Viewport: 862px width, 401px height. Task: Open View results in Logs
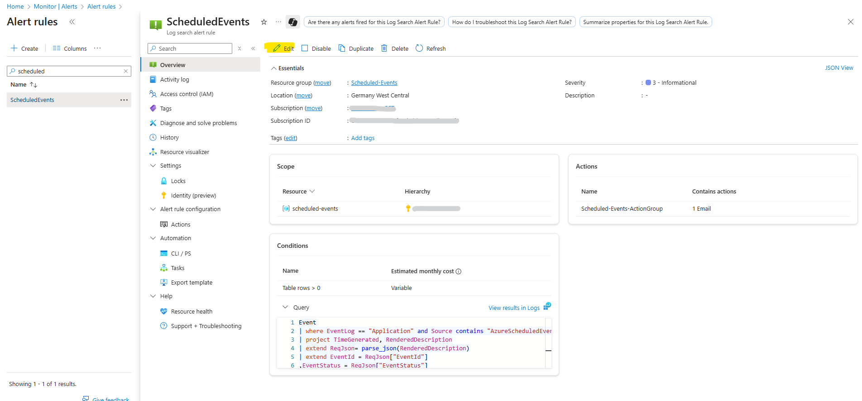pos(514,308)
